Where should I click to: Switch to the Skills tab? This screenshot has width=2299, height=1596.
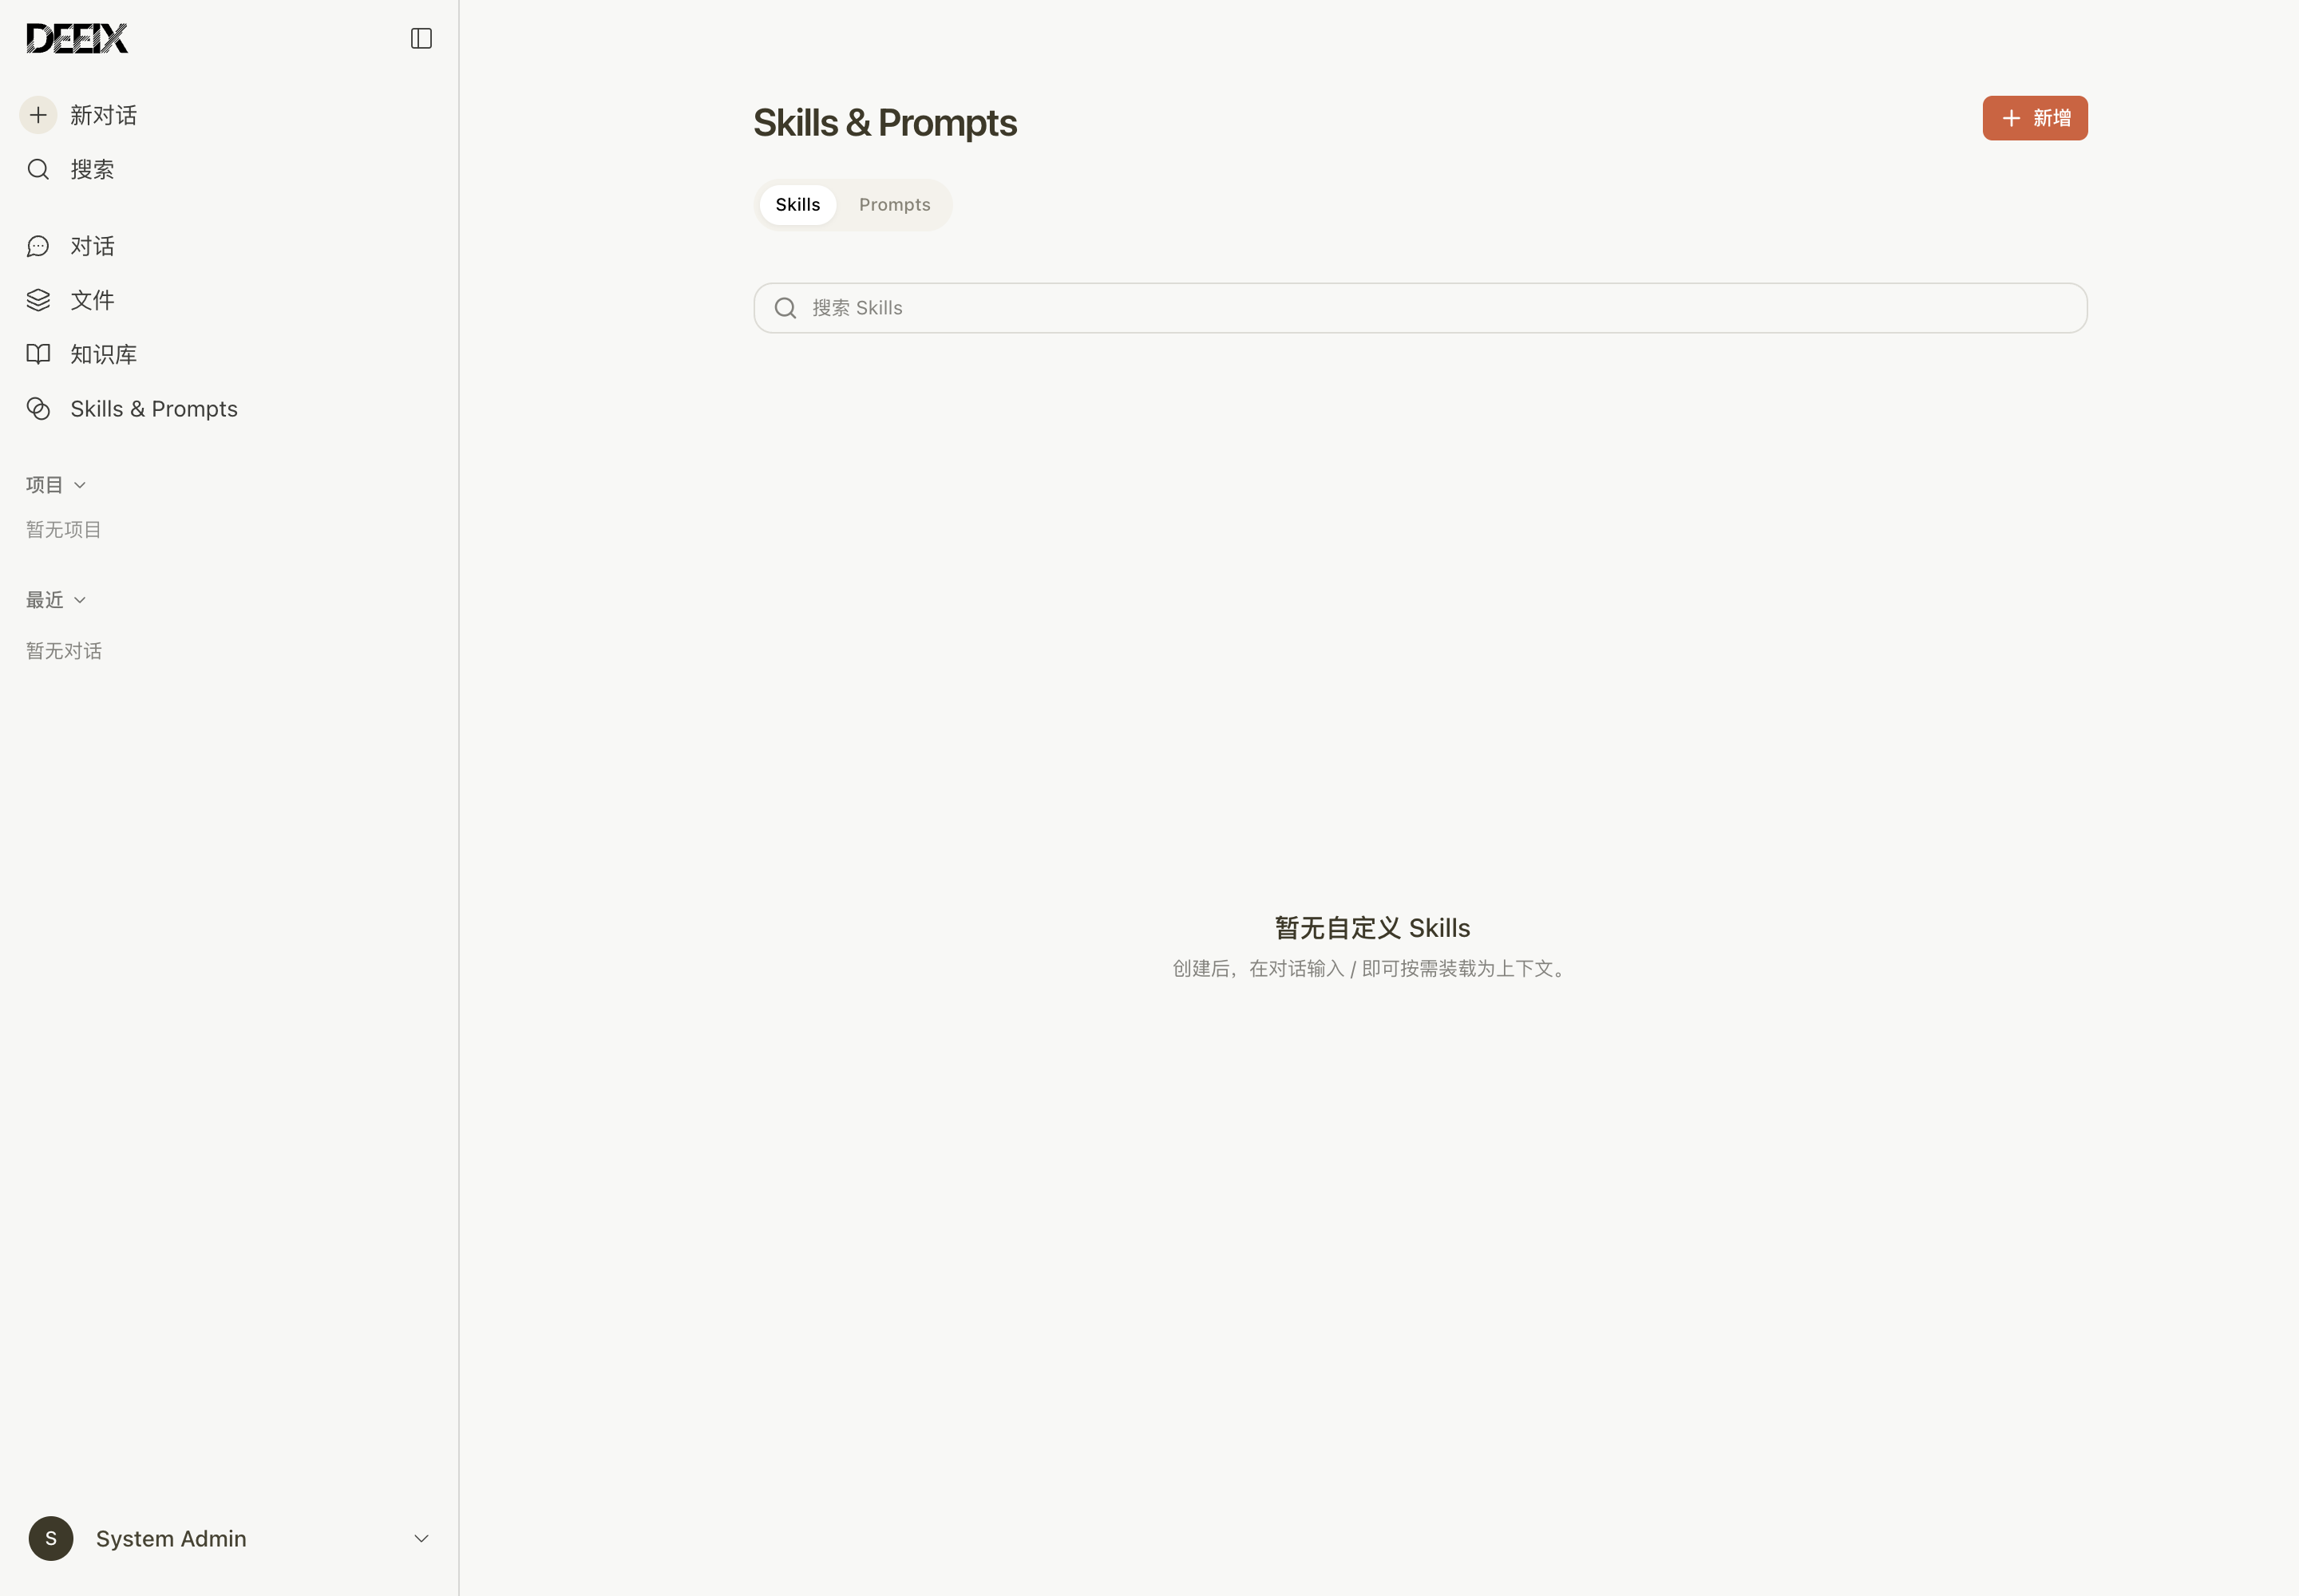[797, 205]
